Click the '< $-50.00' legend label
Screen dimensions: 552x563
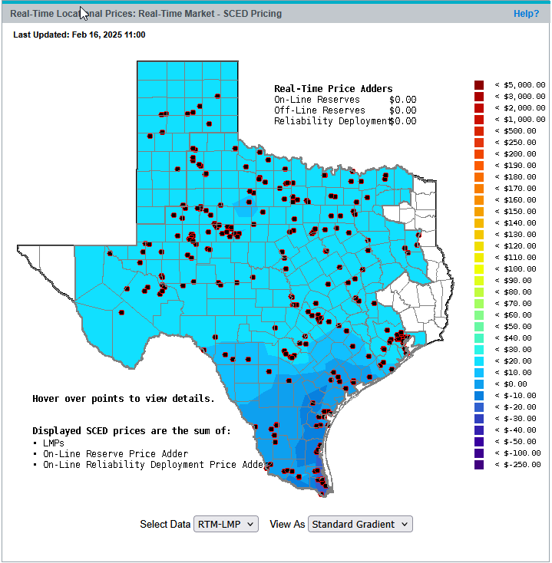pos(515,441)
